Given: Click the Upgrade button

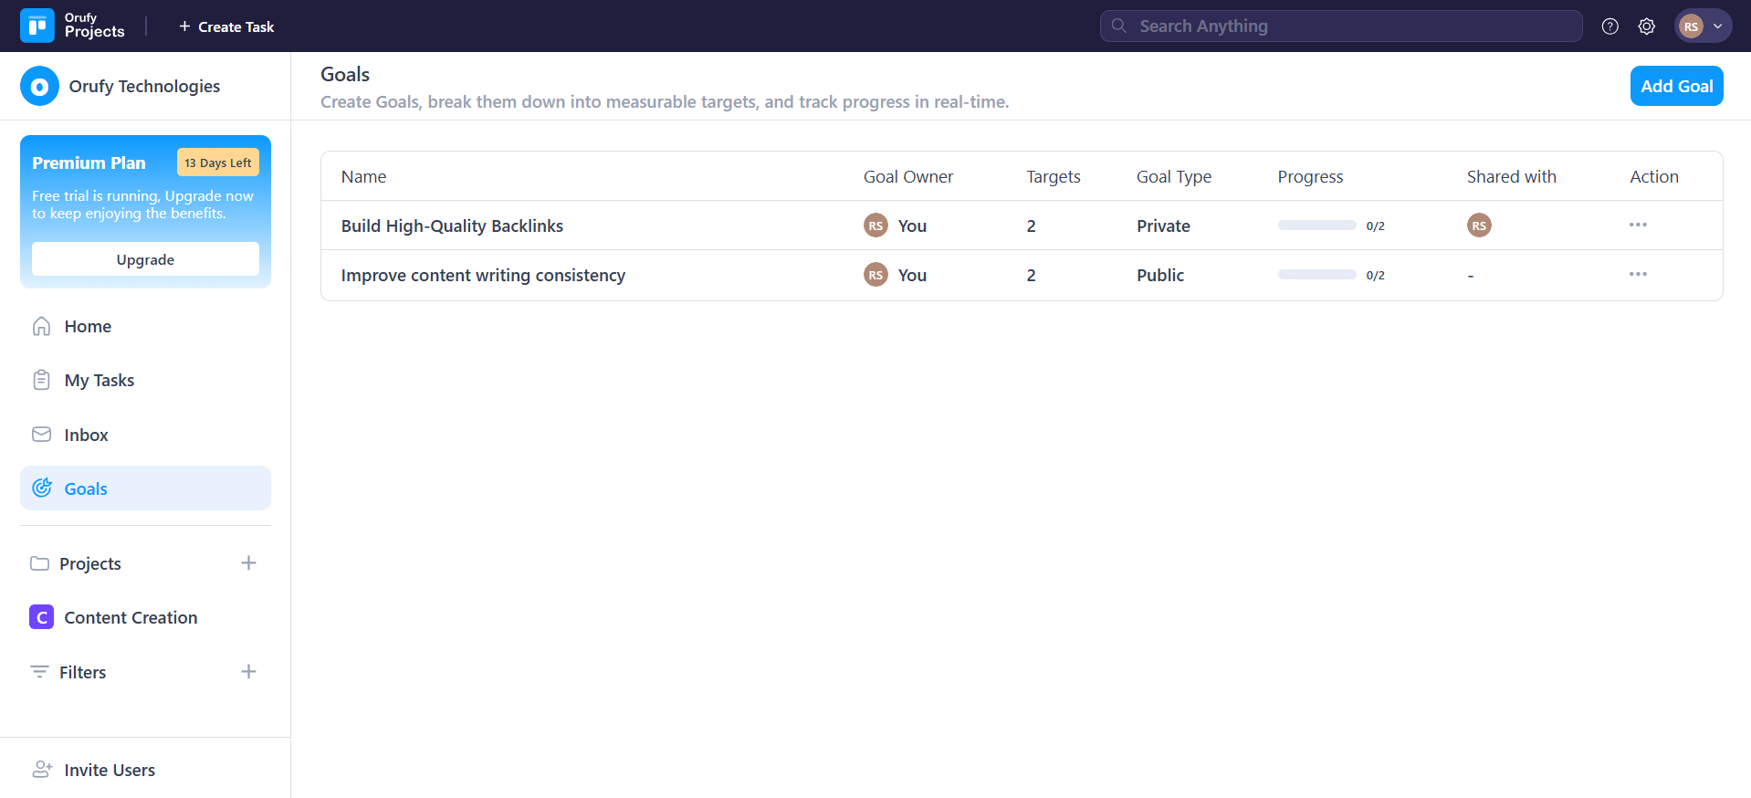Looking at the screenshot, I should (x=145, y=259).
